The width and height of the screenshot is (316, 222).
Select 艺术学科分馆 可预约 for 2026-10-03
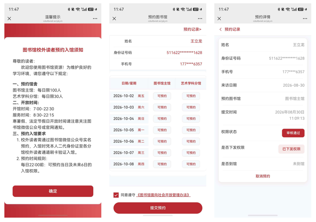coord(191,107)
